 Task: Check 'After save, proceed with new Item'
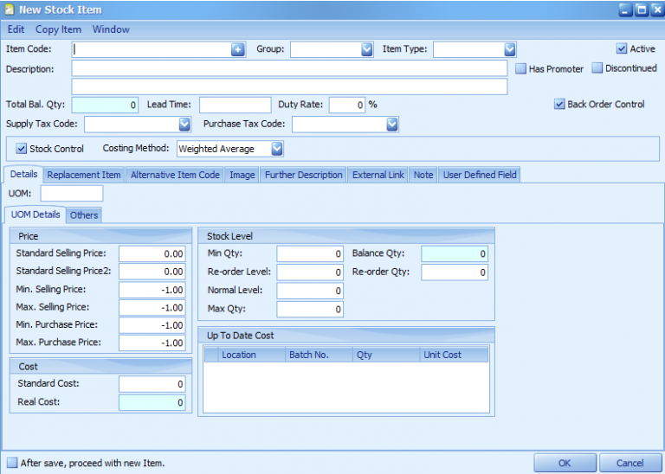pos(12,463)
